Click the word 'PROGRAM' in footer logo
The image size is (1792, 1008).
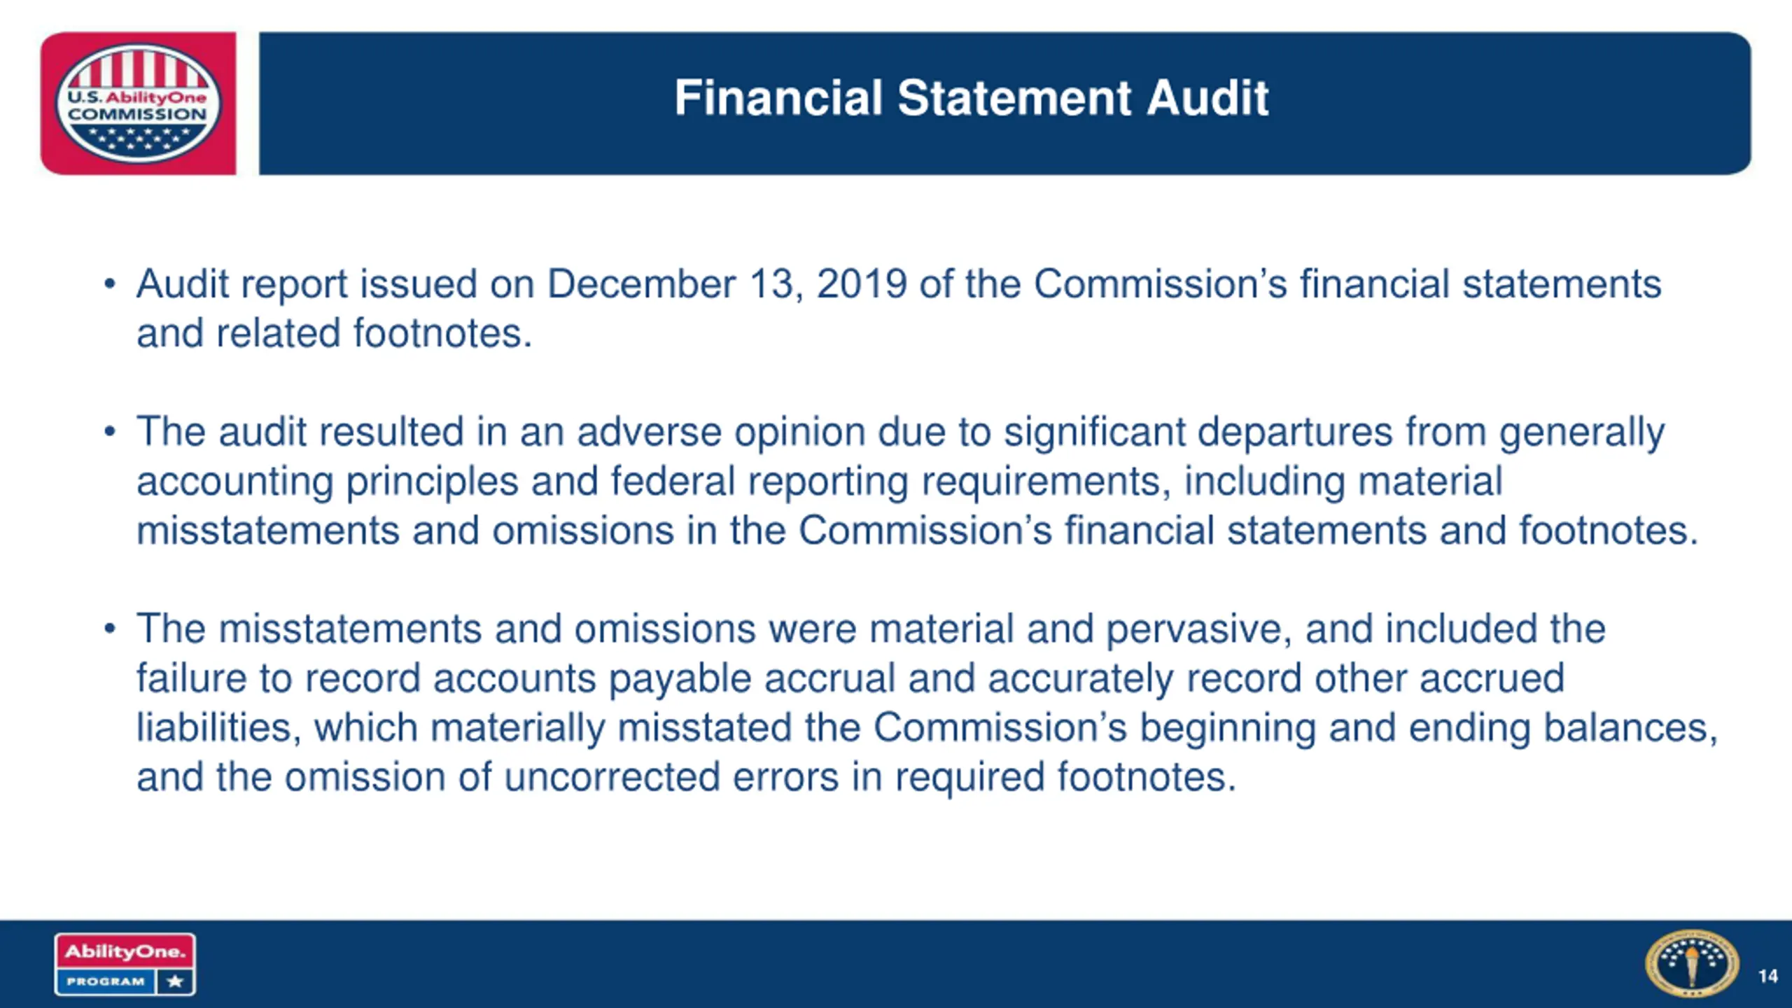[x=105, y=981]
